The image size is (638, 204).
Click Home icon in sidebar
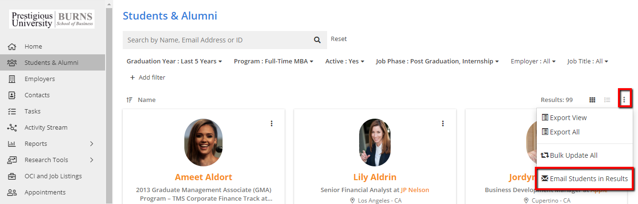(12, 47)
